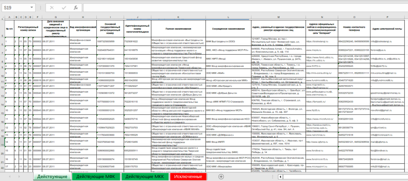The width and height of the screenshot is (408, 181).
Task: Click inside the formula bar input field
Action: 239,8
